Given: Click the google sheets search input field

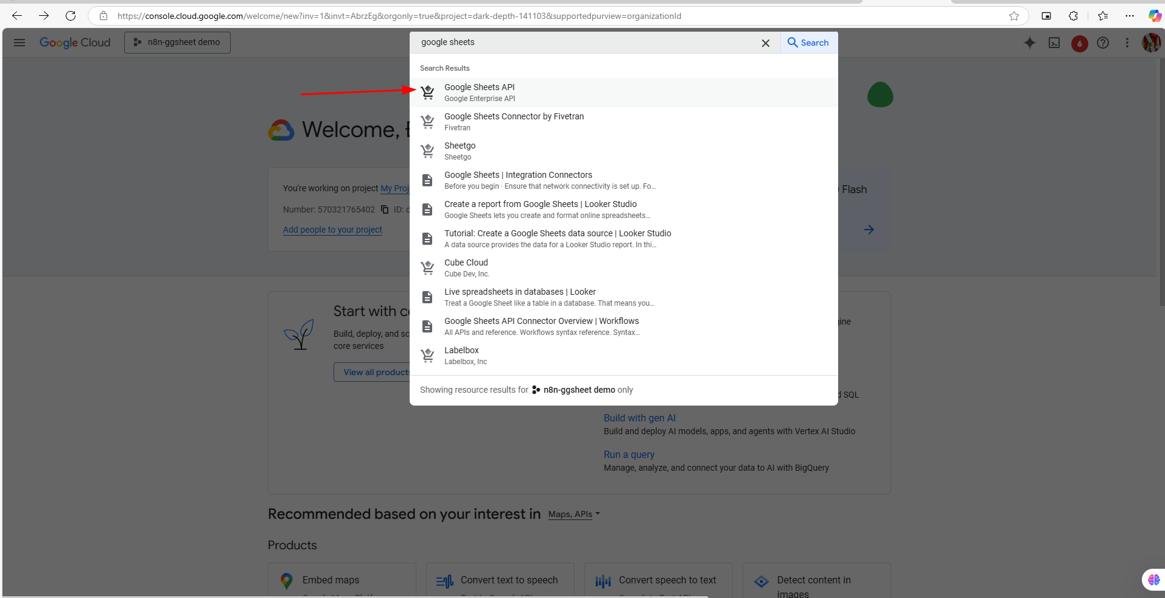Looking at the screenshot, I should point(584,43).
